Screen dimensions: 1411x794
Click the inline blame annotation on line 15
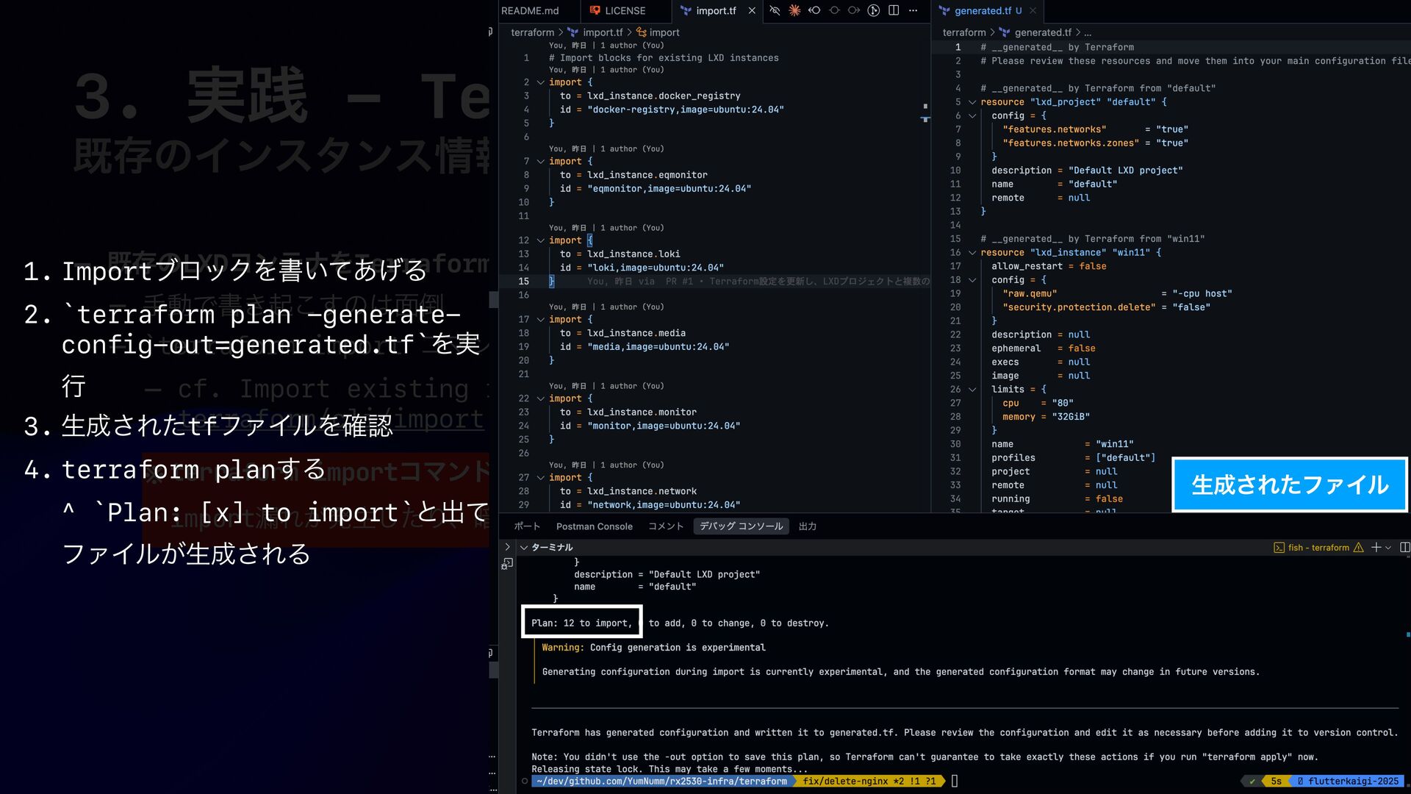pos(758,281)
